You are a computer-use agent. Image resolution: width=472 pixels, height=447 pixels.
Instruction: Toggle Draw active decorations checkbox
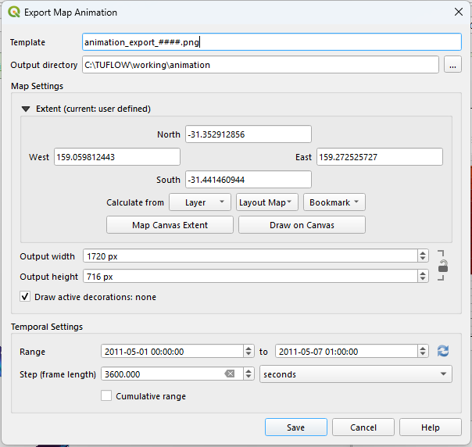pyautogui.click(x=25, y=297)
